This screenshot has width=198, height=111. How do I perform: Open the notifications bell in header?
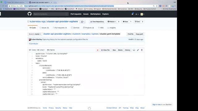[x=132, y=14]
